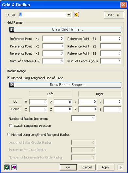The width and height of the screenshot is (128, 173).
Task: Click the Draw Radius Range button
Action: [x=65, y=85]
